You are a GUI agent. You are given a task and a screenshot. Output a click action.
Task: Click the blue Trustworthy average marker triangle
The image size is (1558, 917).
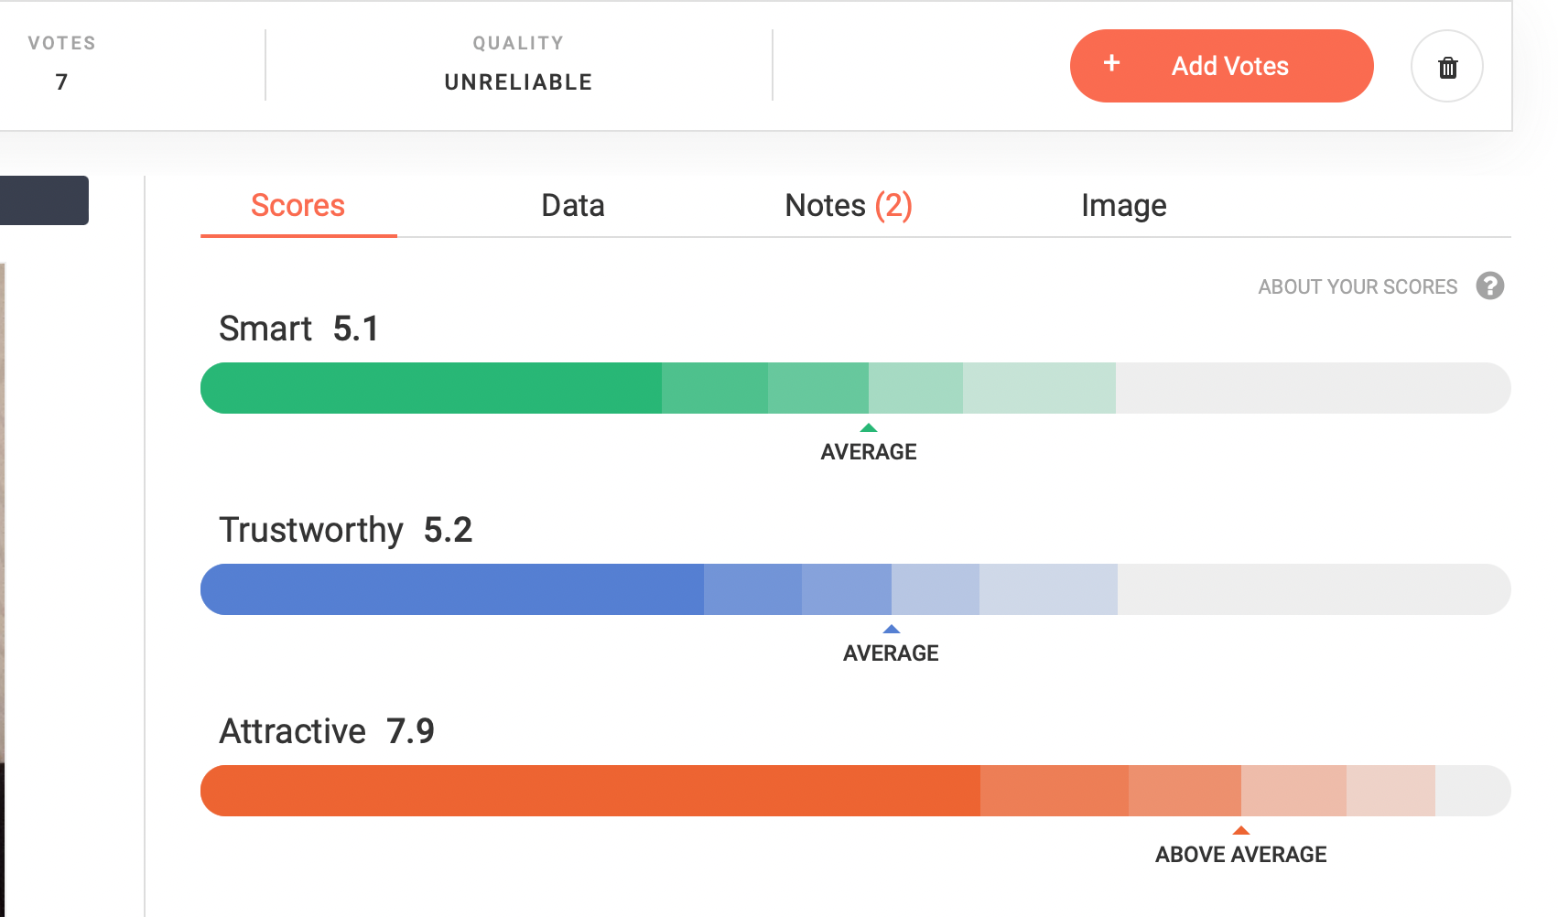892,629
